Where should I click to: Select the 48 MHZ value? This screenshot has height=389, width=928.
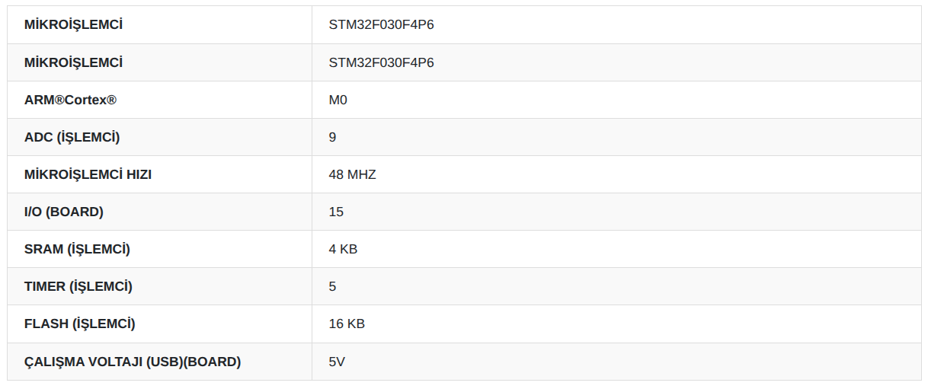pos(352,174)
